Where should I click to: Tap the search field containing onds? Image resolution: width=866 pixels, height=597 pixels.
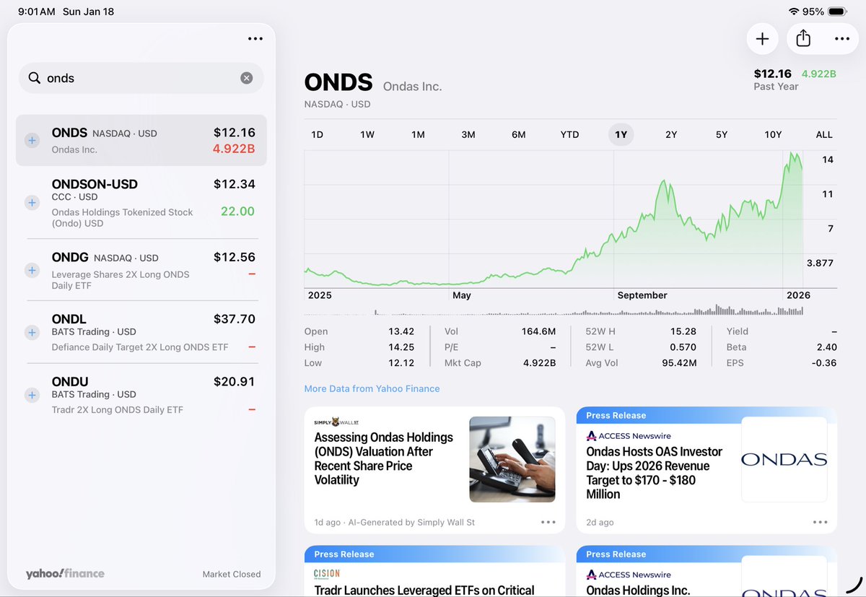141,78
